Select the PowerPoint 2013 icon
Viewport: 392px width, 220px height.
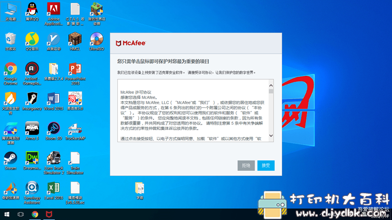point(75,74)
